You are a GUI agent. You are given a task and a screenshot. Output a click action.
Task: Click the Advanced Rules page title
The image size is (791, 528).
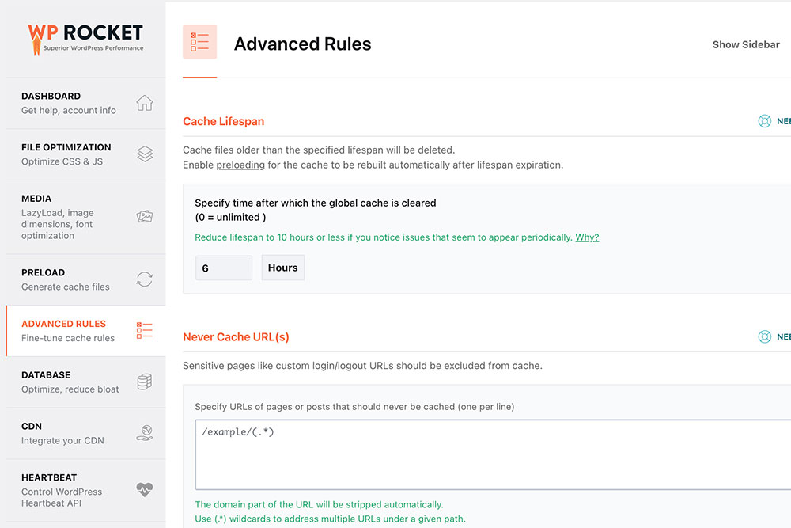pos(302,44)
